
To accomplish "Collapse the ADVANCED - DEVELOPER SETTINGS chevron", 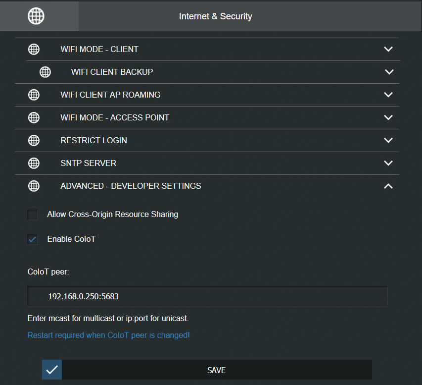I will pyautogui.click(x=388, y=186).
